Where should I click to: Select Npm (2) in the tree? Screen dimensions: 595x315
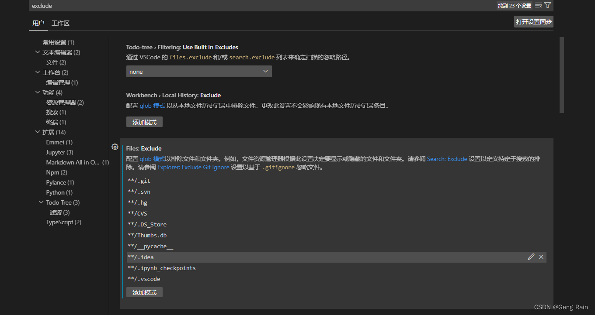point(57,172)
